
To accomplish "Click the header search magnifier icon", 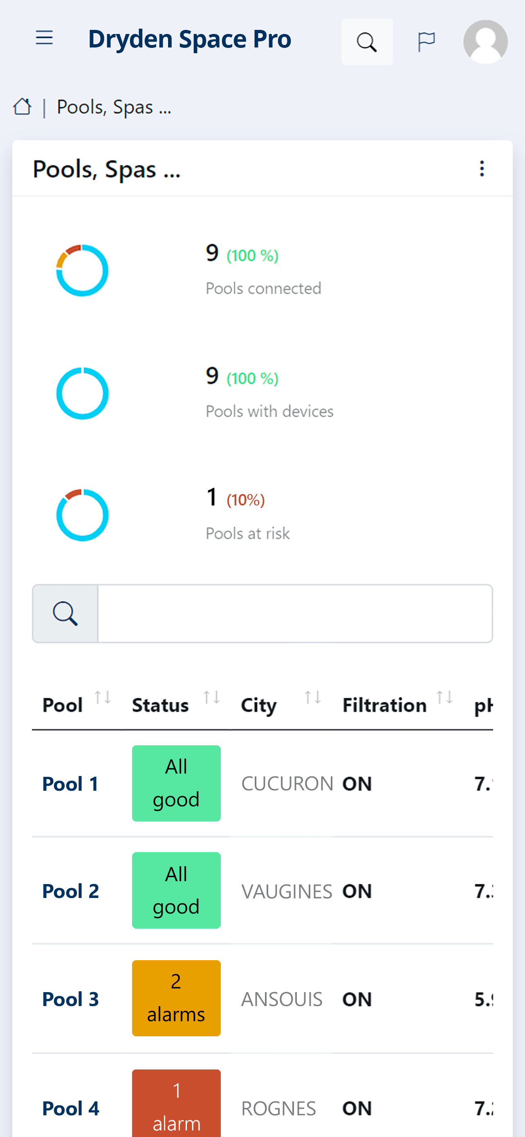I will (367, 42).
